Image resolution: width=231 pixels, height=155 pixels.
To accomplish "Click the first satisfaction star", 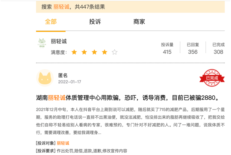I will pos(74,52).
